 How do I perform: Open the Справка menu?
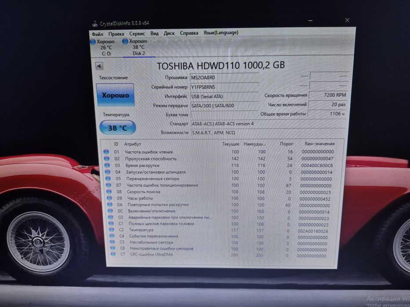click(189, 33)
